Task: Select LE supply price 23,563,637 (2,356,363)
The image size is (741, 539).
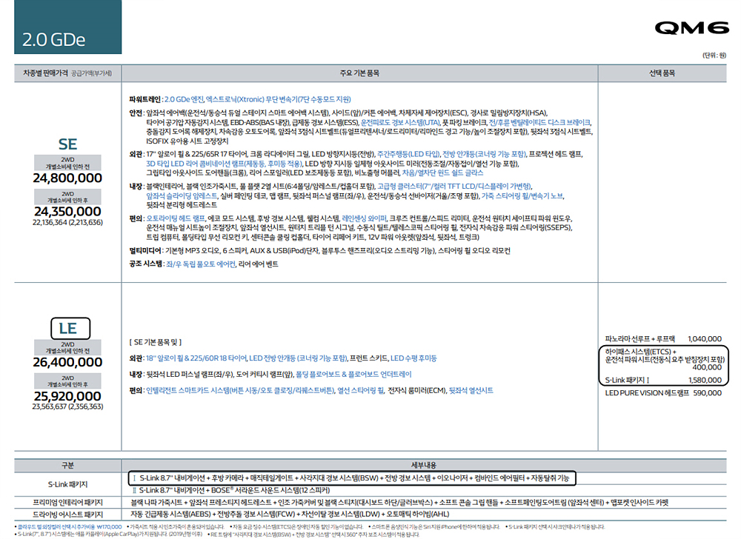Action: pos(67,406)
